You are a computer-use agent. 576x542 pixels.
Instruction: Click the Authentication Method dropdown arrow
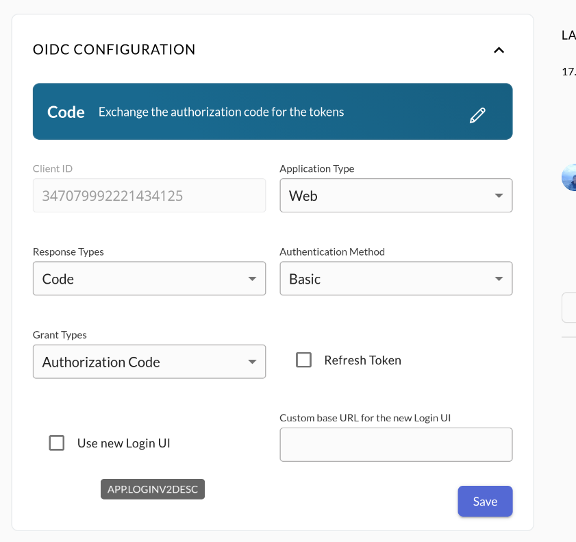point(499,280)
